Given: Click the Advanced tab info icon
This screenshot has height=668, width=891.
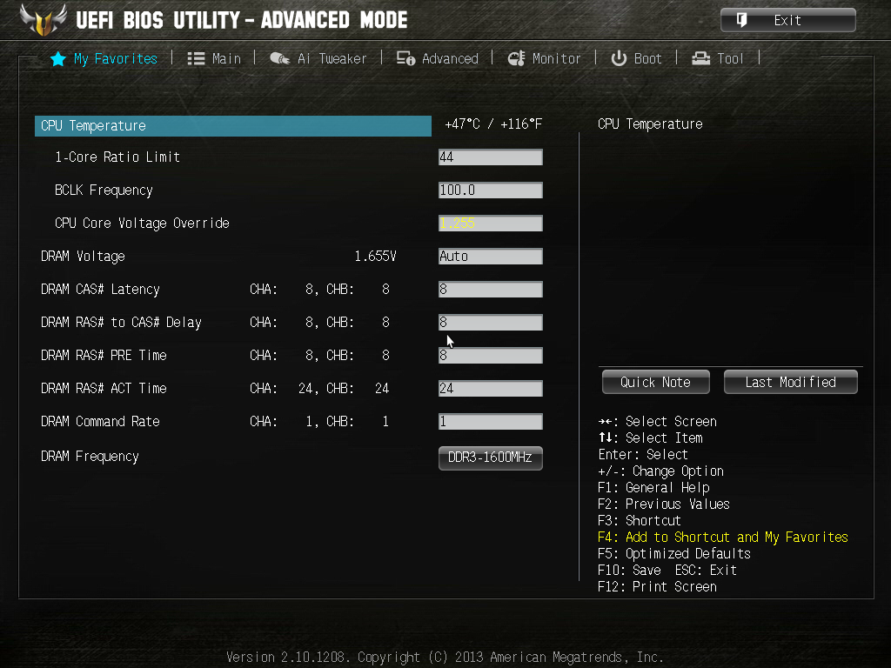Looking at the screenshot, I should pyautogui.click(x=405, y=58).
